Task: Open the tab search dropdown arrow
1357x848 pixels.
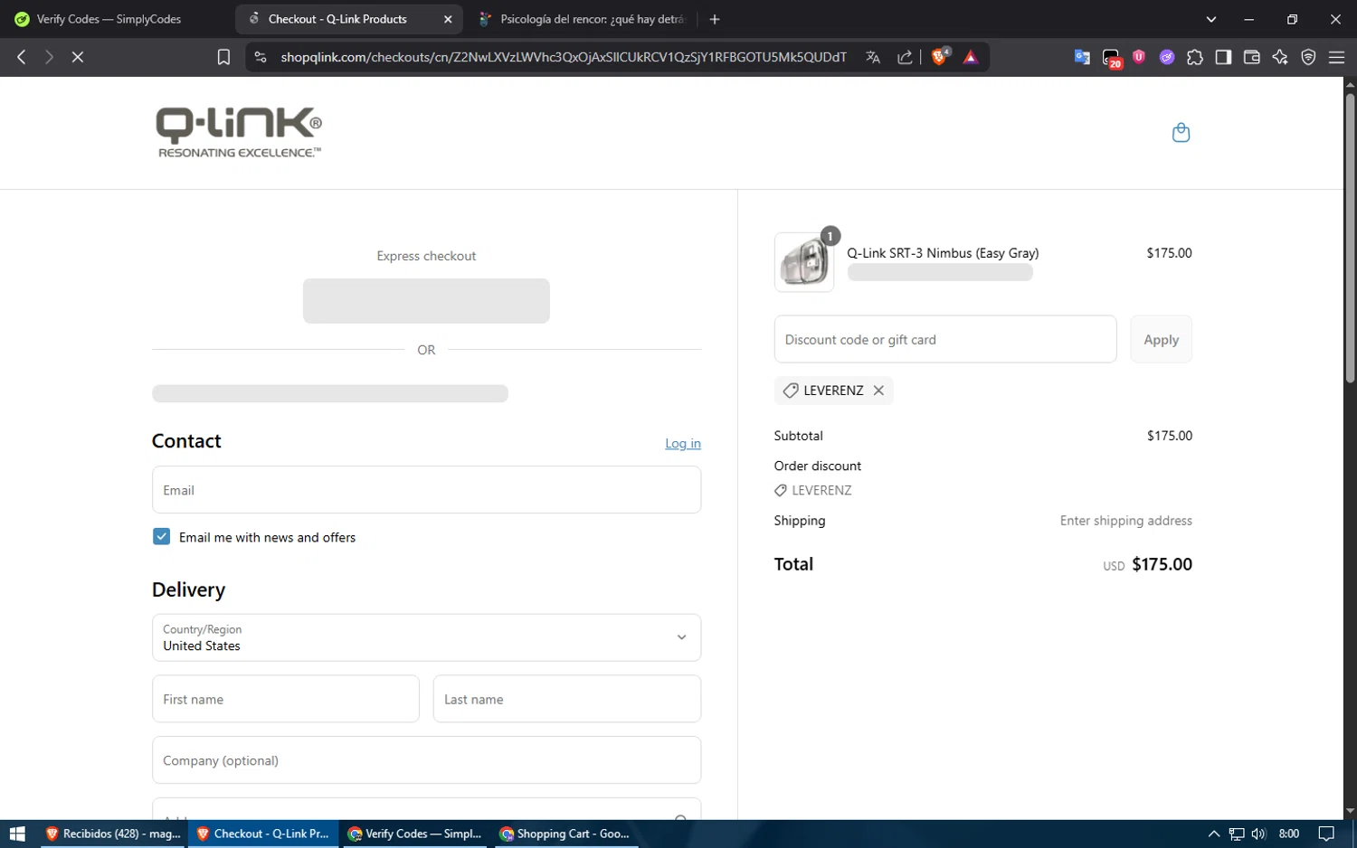Action: pos(1211,19)
